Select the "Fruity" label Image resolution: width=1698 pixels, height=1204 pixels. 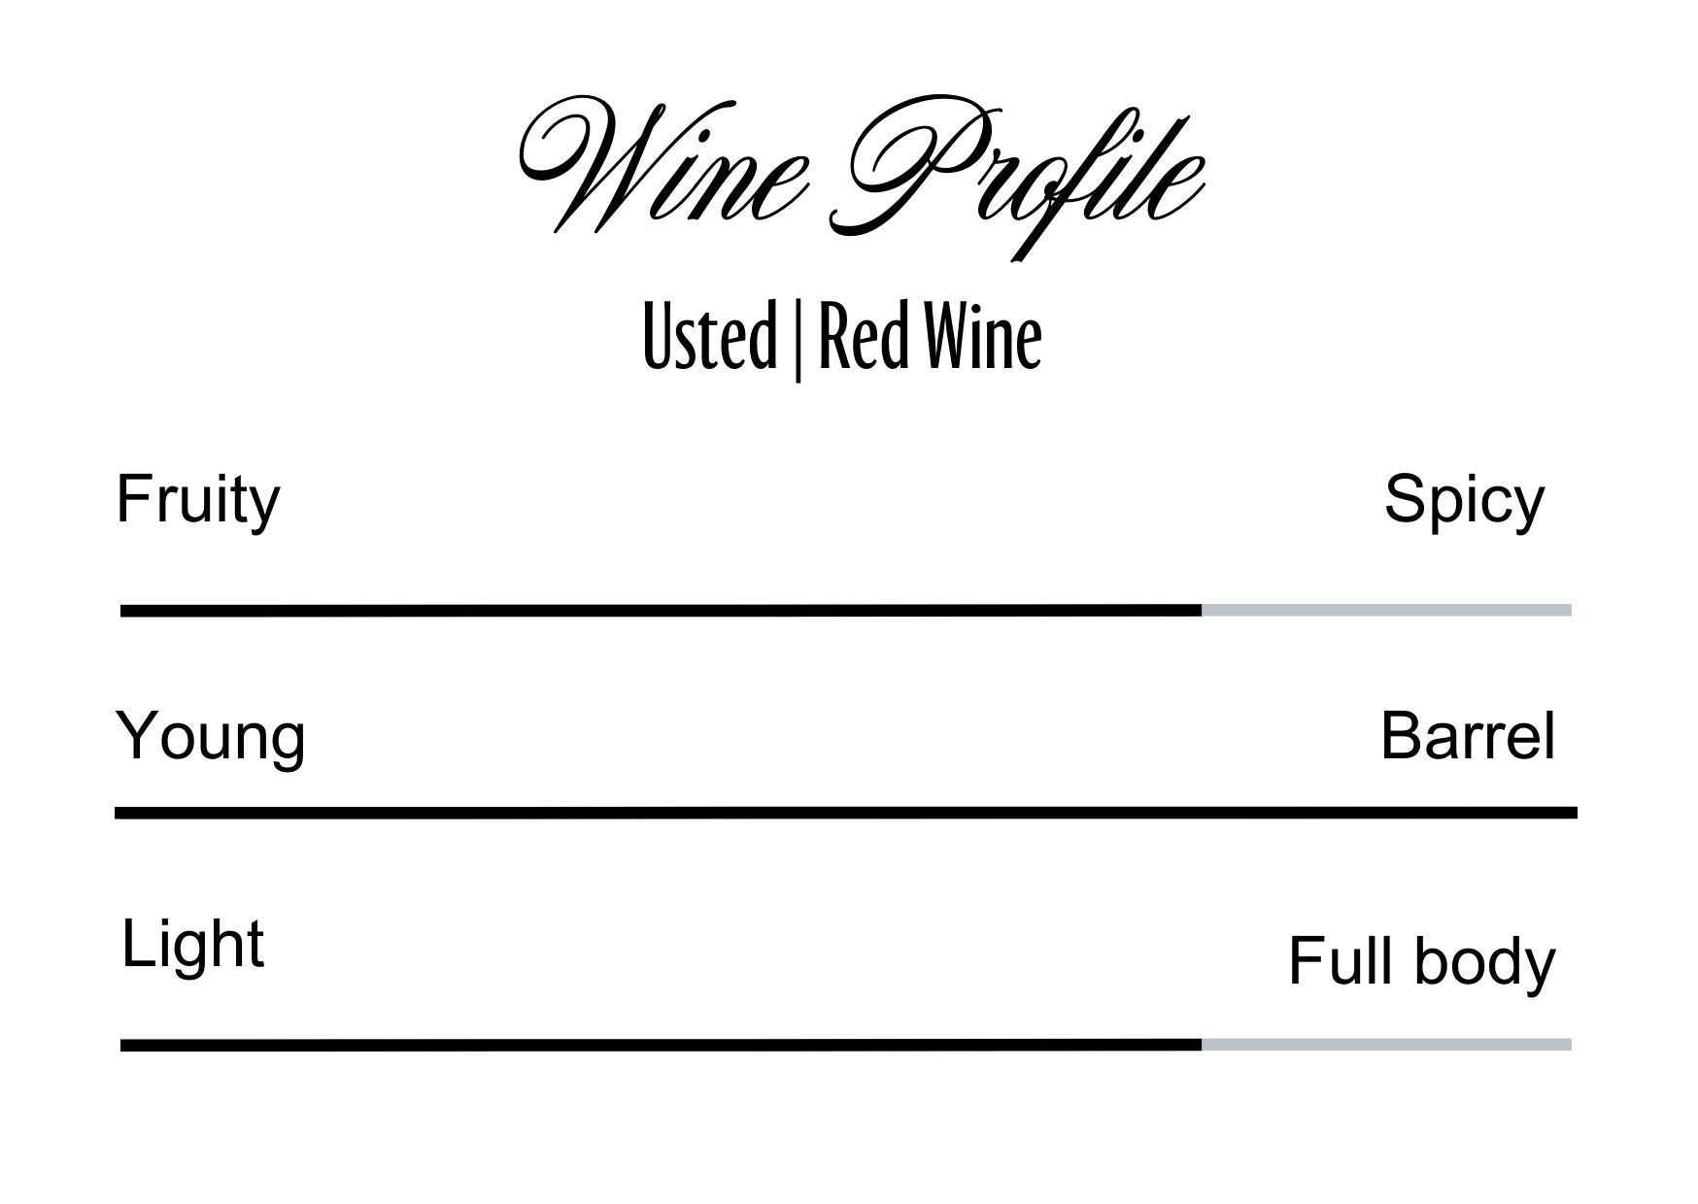pos(198,500)
